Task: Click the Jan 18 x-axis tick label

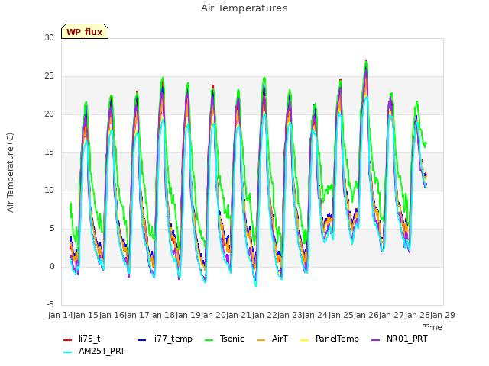Action: pos(163,315)
